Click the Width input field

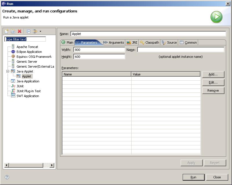click(99, 50)
